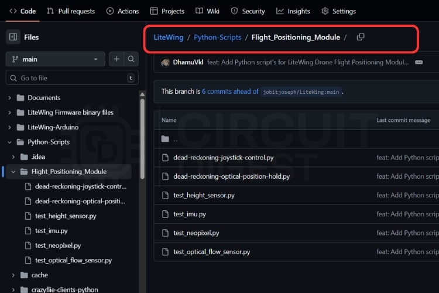439x293 pixels.
Task: Select crazyflie-clients-python in file tree
Action: point(64,289)
